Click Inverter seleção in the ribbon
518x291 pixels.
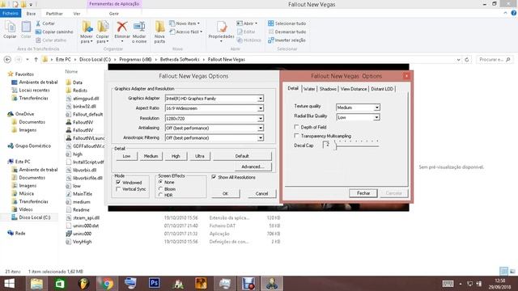tap(287, 40)
